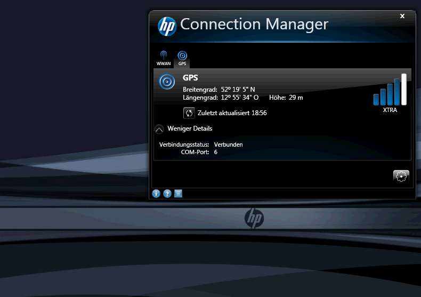Click the Längengrad value 12° 55' 34" O

point(239,98)
